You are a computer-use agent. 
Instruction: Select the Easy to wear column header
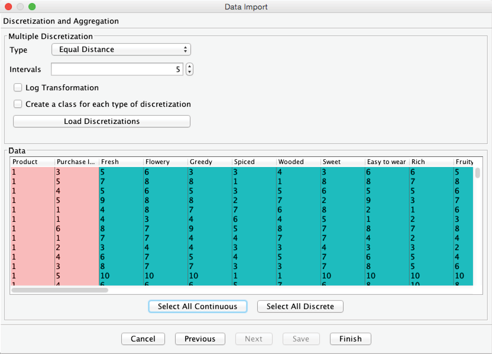click(x=387, y=162)
